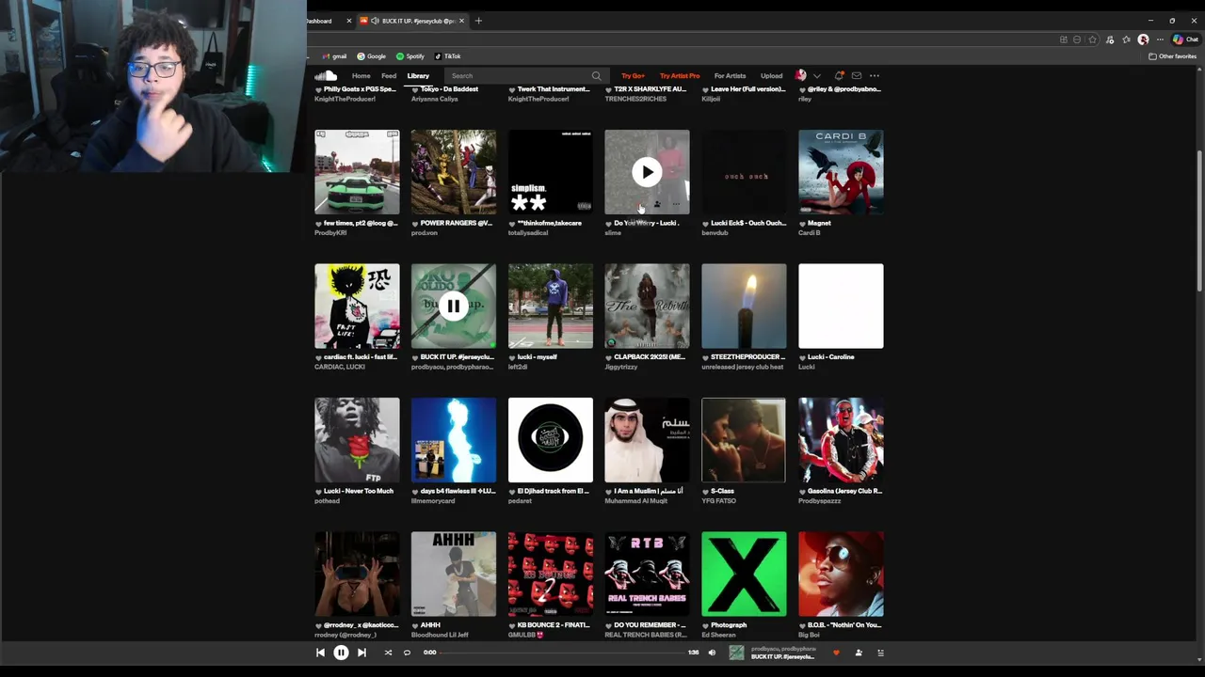Skip to previous track in player bar
Screen dimensions: 1205x677
click(x=320, y=653)
